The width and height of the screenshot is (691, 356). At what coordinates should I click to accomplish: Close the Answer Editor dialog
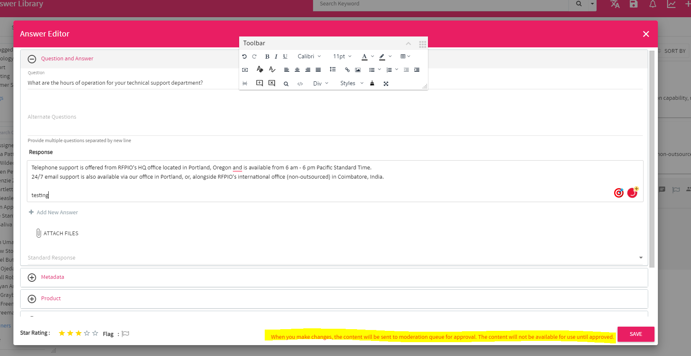click(x=646, y=34)
